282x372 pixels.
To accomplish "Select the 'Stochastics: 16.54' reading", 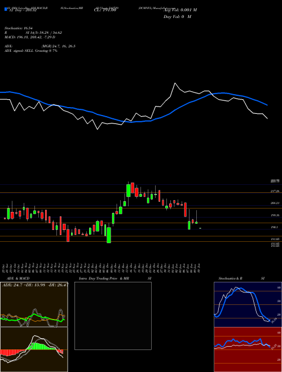I will click(19, 28).
